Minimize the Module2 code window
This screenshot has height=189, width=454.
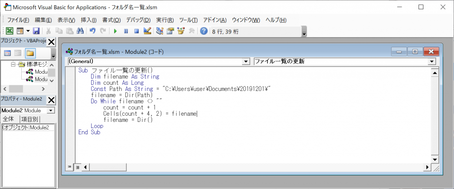coord(399,52)
